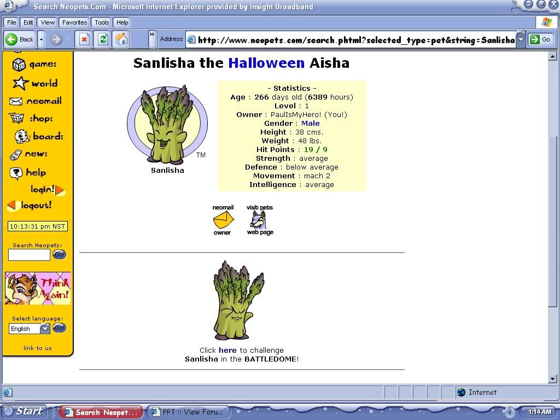Image resolution: width=560 pixels, height=420 pixels.
Task: Click the Refresh page button
Action: [103, 39]
